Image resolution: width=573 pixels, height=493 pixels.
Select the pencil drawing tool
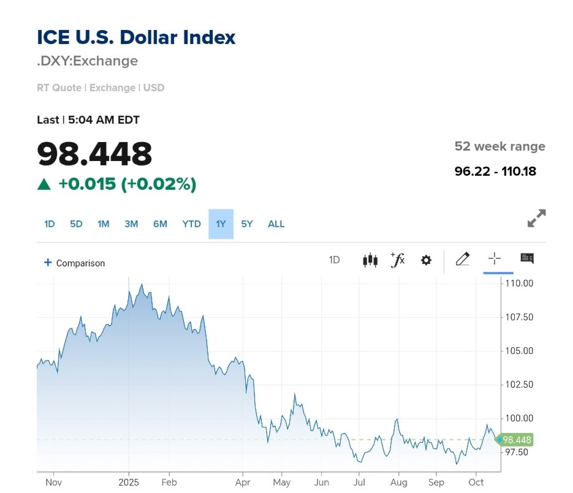point(463,260)
